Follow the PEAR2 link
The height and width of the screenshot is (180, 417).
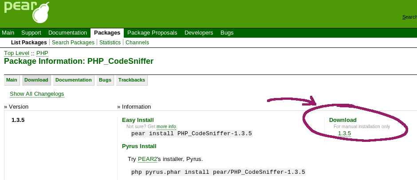click(x=148, y=159)
